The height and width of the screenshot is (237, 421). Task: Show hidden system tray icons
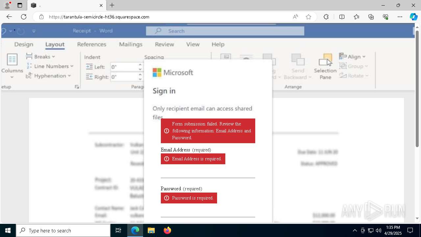[x=355, y=230]
